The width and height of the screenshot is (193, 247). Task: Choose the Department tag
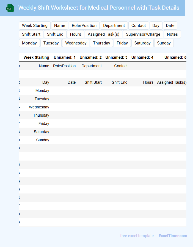[114, 26]
